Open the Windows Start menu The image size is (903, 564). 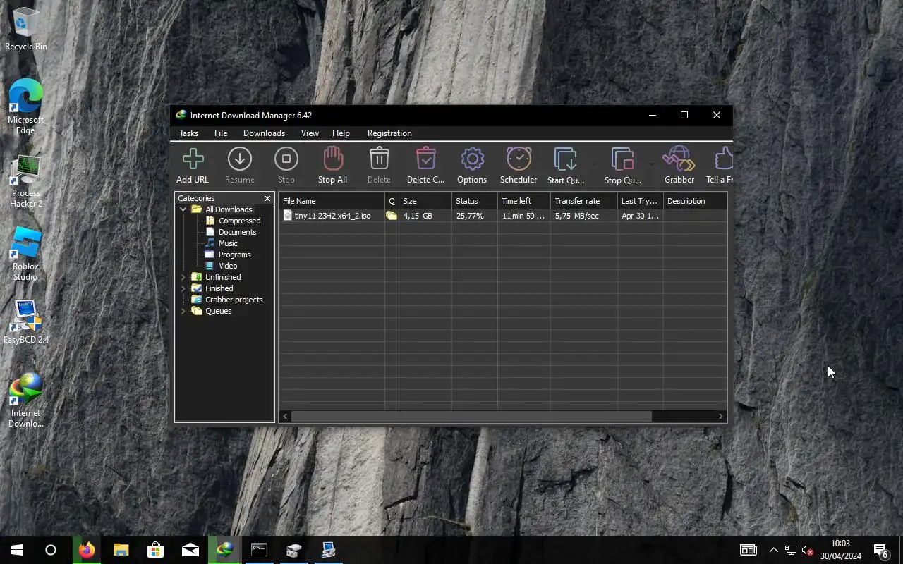point(17,550)
